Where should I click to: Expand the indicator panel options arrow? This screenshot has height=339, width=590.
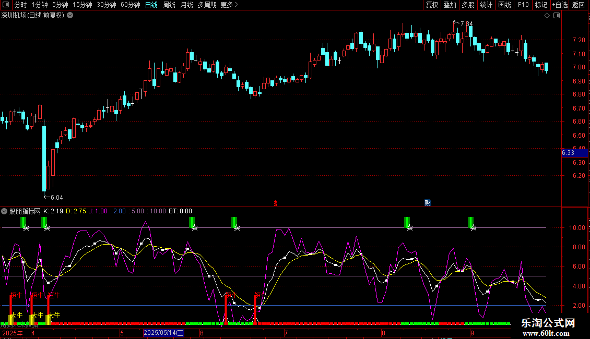click(x=5, y=211)
